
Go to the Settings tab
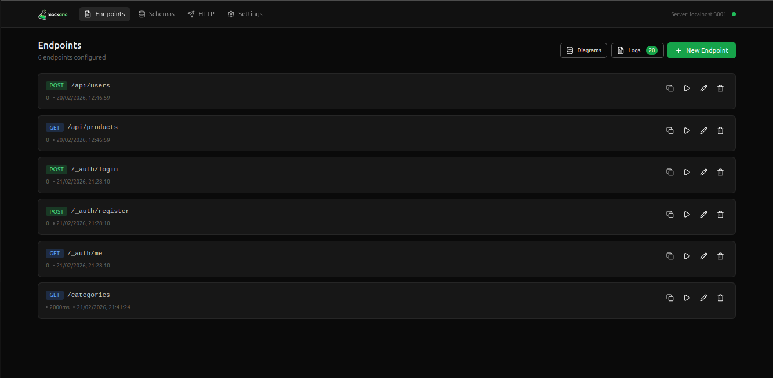point(245,14)
